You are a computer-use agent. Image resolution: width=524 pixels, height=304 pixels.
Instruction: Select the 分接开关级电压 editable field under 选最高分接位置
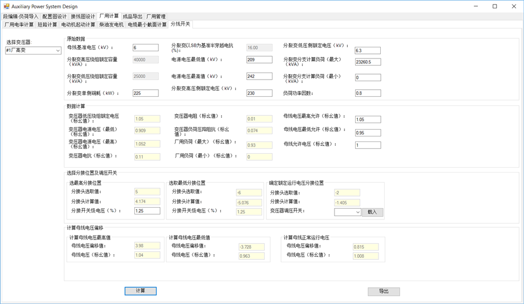(x=147, y=211)
